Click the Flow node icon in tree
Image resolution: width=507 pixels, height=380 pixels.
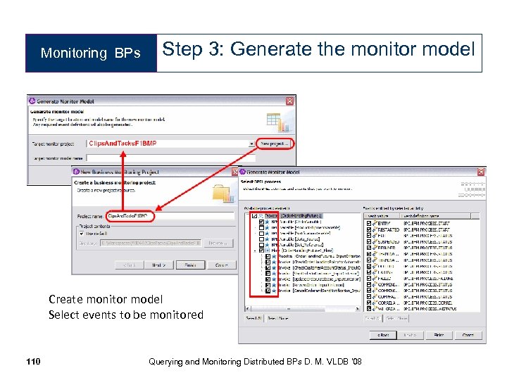268,251
